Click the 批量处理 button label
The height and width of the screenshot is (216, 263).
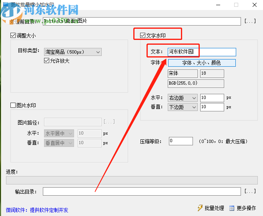tap(214, 208)
